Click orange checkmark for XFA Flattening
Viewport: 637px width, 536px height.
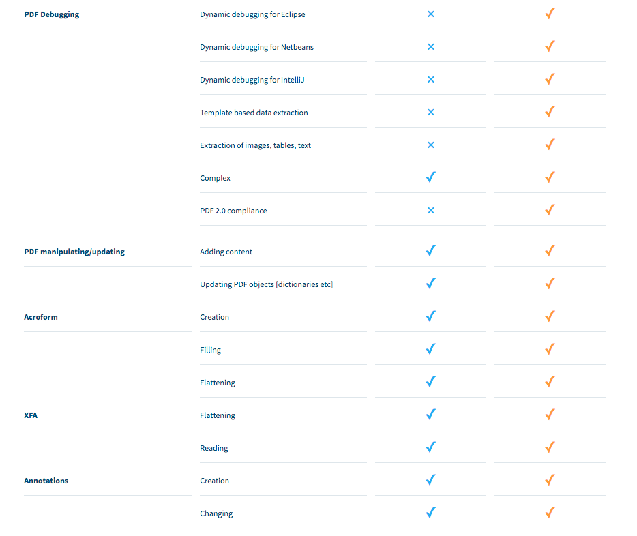[x=550, y=415]
